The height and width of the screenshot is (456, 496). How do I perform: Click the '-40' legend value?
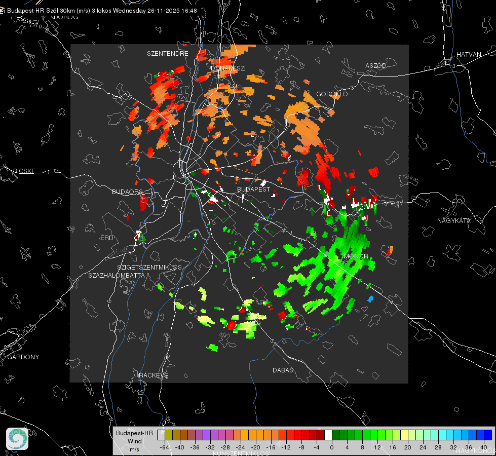(180, 447)
